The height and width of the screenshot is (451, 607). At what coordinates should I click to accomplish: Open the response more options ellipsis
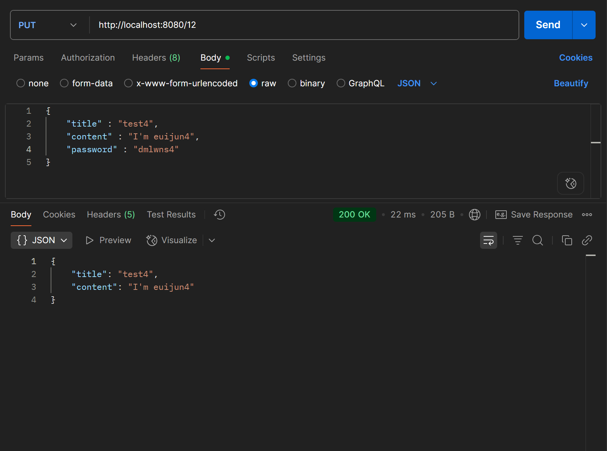point(587,215)
